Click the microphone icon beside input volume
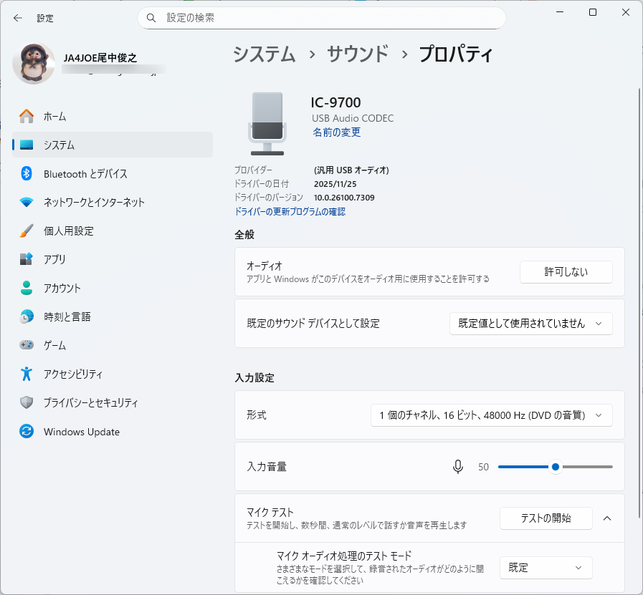This screenshot has width=643, height=595. [458, 466]
